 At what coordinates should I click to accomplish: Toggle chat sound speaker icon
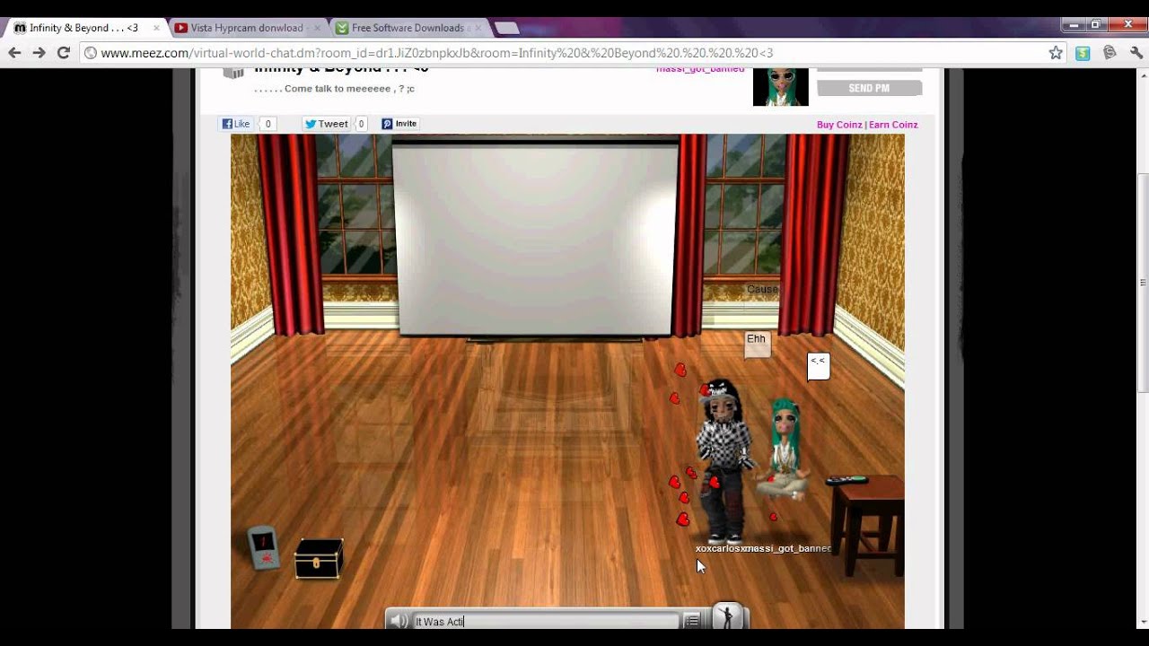click(x=399, y=620)
